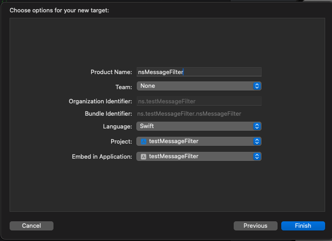
Task: Open the Language dropdown set to Swift
Action: pyautogui.click(x=199, y=126)
